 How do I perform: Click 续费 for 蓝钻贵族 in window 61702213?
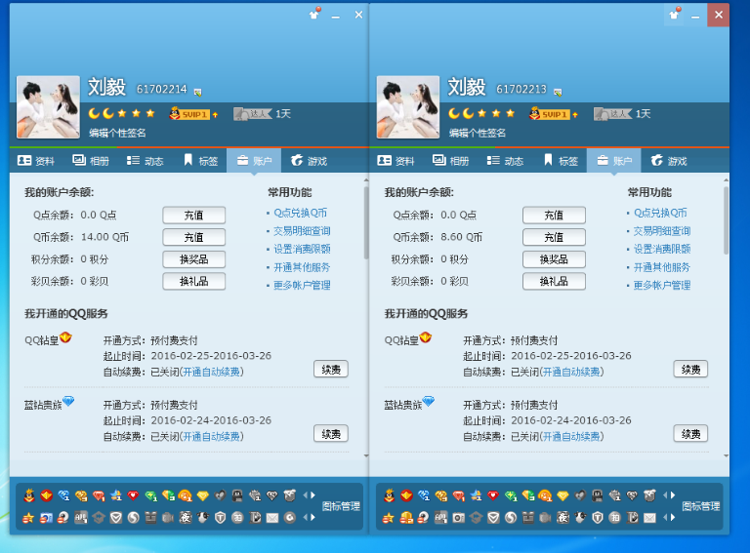click(x=690, y=434)
